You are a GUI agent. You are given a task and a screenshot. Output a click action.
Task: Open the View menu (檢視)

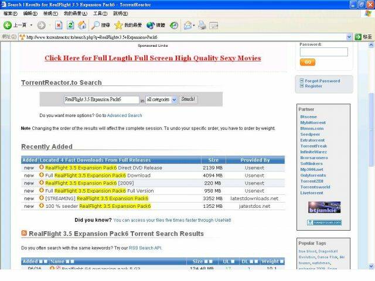(x=50, y=13)
